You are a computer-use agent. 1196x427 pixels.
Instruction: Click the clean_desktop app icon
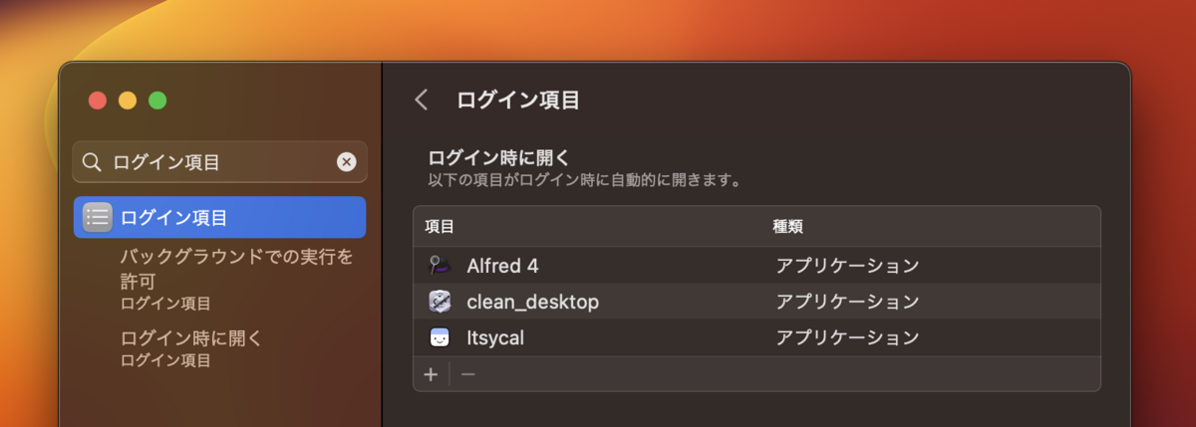pos(440,302)
